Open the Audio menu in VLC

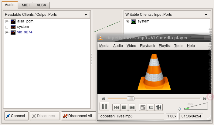[x=118, y=46]
